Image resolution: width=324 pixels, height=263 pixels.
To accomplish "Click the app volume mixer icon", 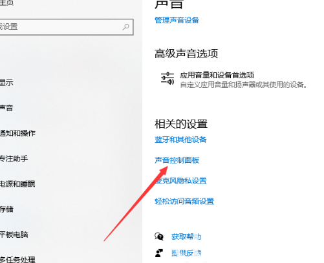I will pyautogui.click(x=167, y=79).
